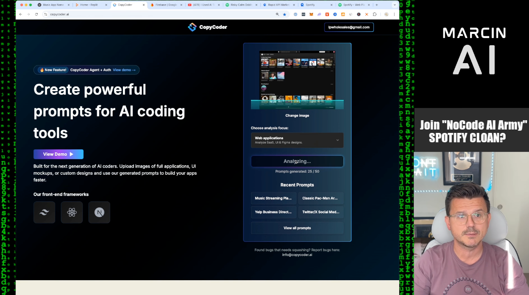Open a new browser tab with plus
529x295 pixels.
point(376,5)
